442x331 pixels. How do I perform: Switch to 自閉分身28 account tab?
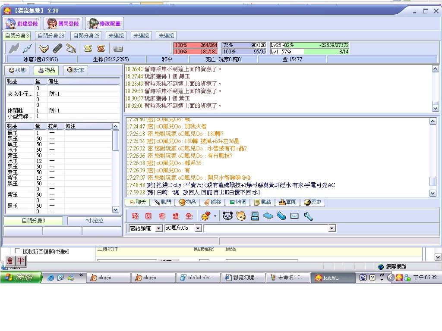[x=51, y=36]
